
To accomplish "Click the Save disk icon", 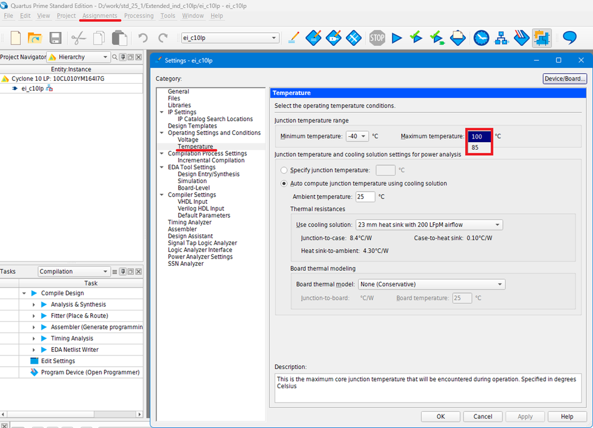I will click(55, 38).
